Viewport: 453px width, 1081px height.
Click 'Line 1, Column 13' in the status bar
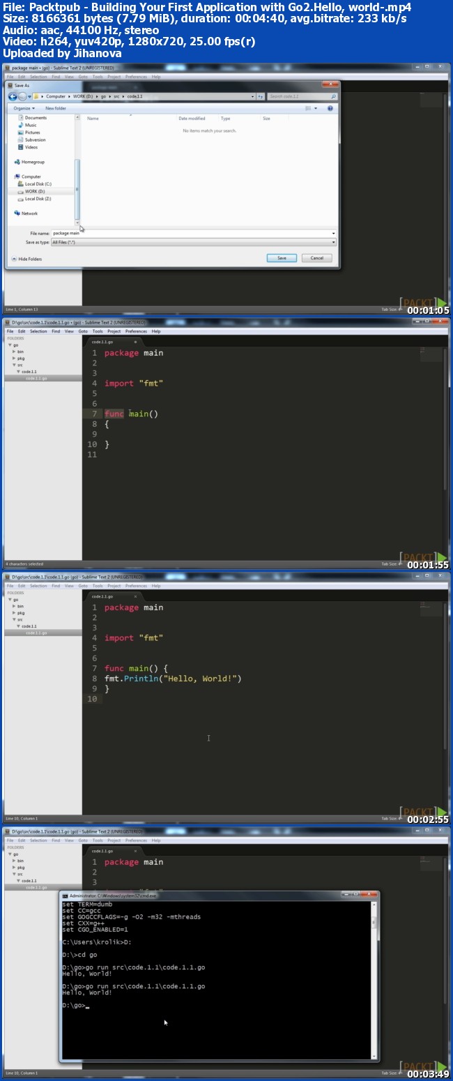22,309
